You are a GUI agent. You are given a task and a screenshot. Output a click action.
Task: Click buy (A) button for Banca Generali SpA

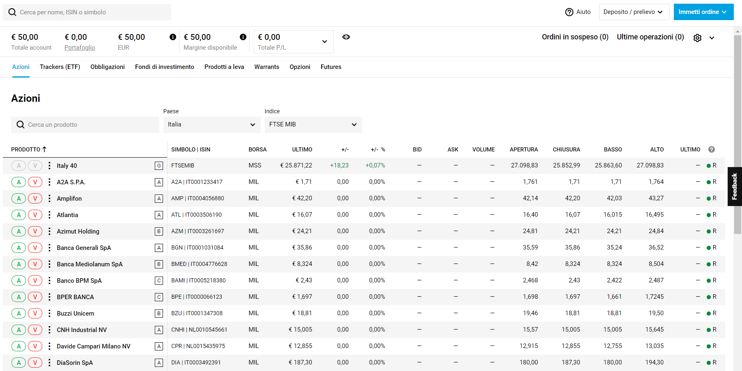coord(19,248)
